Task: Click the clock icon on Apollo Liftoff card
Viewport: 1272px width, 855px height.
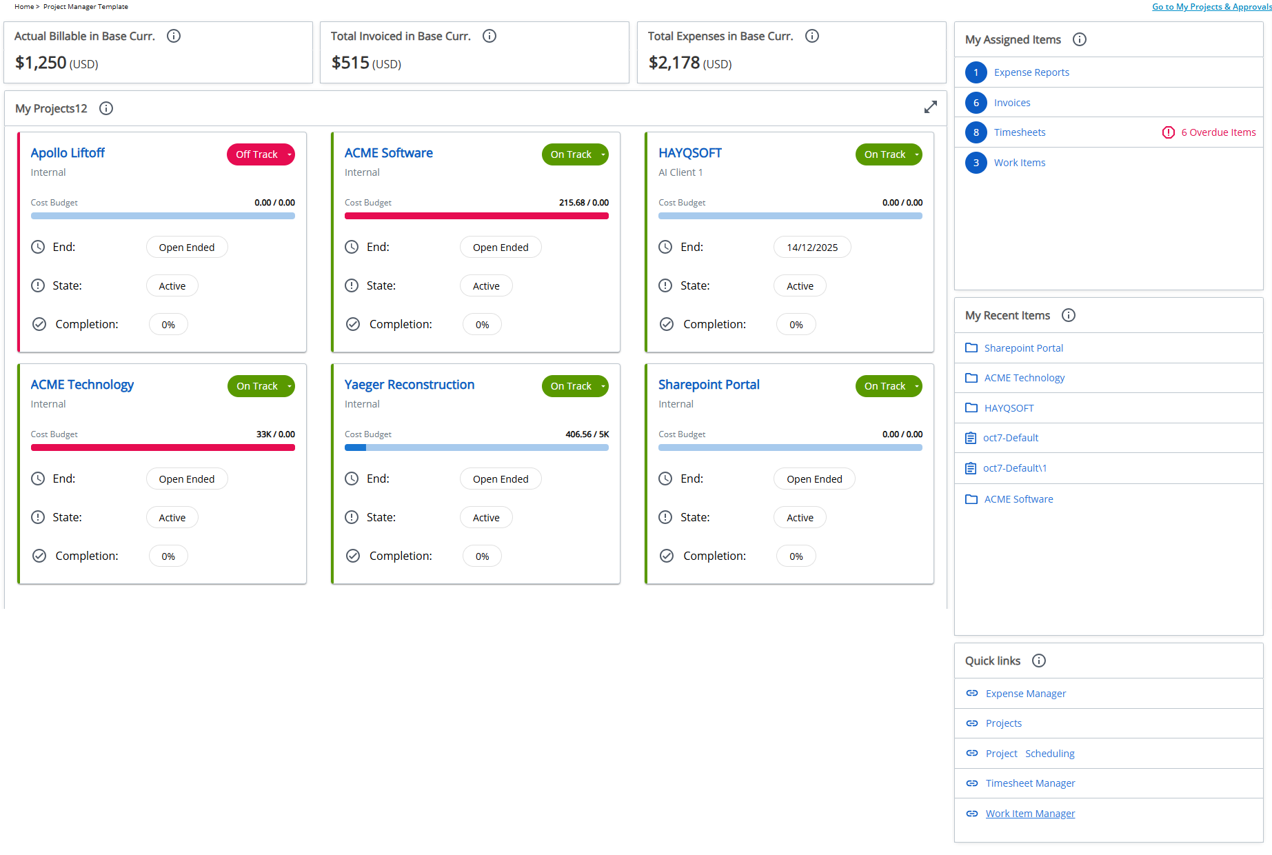Action: tap(38, 246)
